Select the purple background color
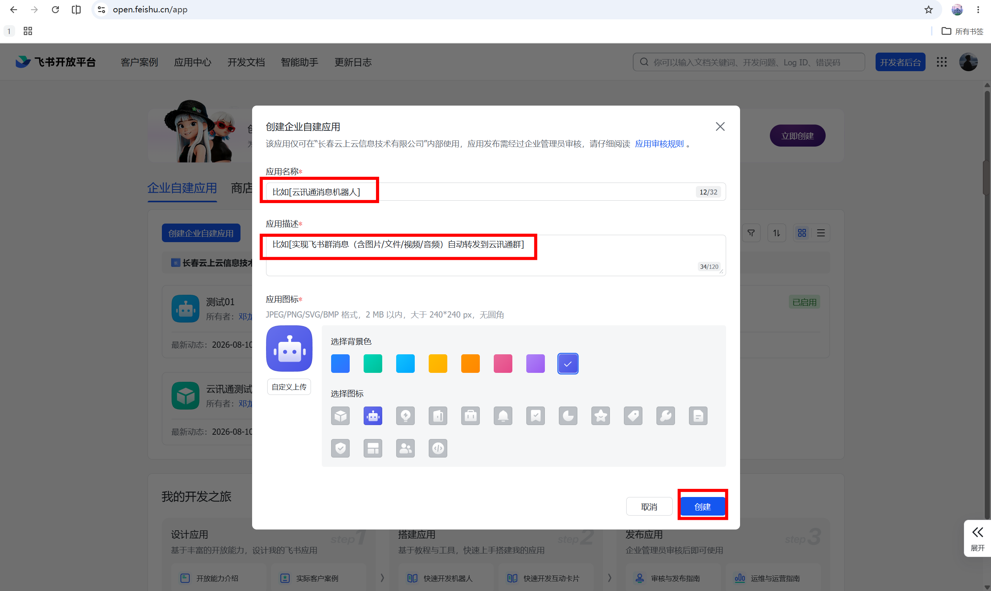Viewport: 991px width, 591px height. tap(535, 364)
